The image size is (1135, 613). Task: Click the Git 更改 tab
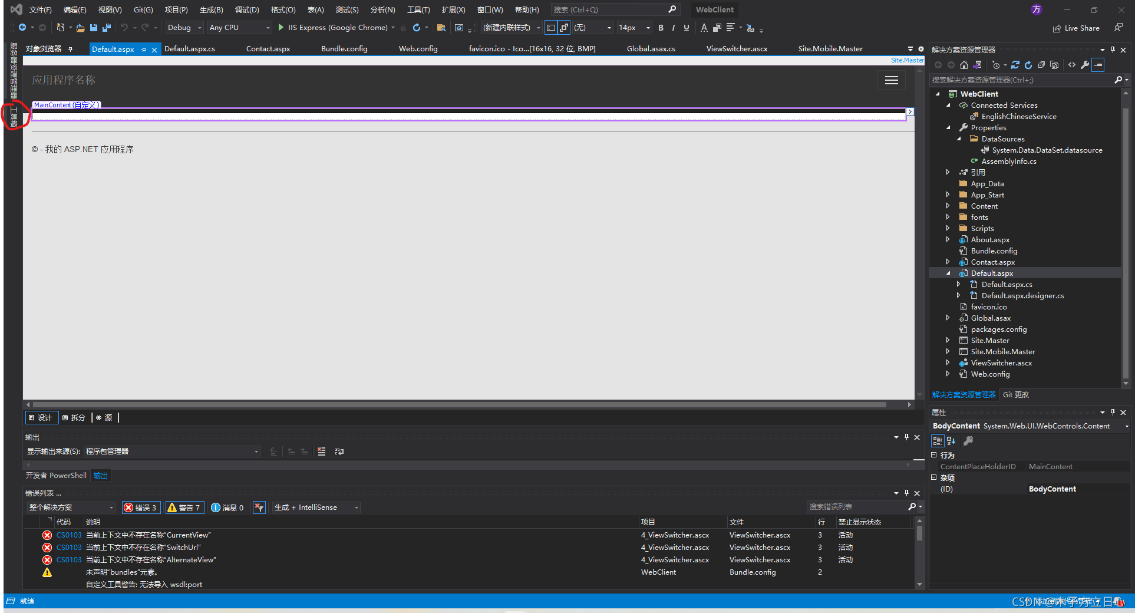pos(1015,395)
